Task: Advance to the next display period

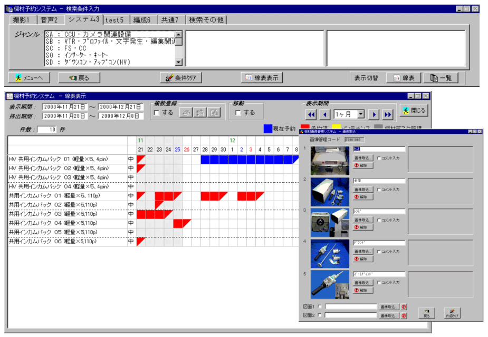Action: [x=374, y=114]
